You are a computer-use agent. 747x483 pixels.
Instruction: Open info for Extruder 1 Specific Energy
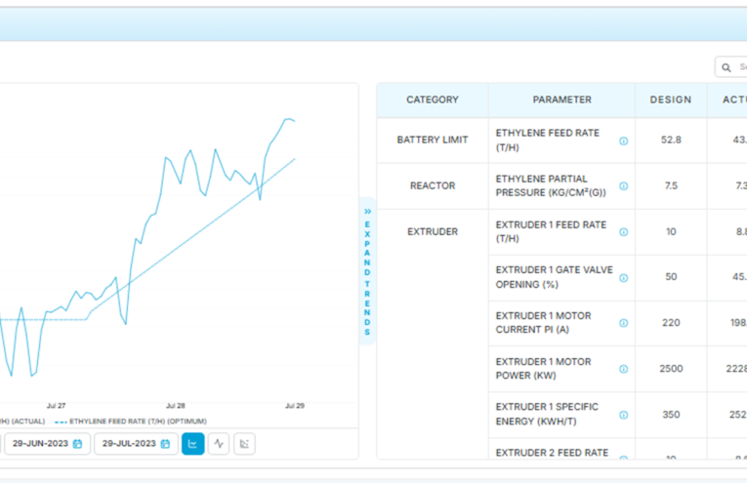pos(623,415)
